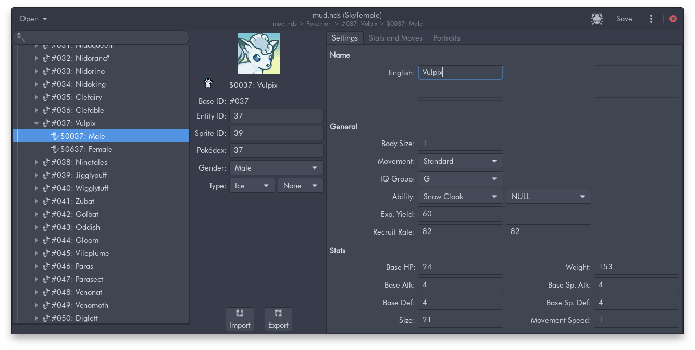Open the three-dot main menu
This screenshot has width=695, height=350.
coord(651,19)
